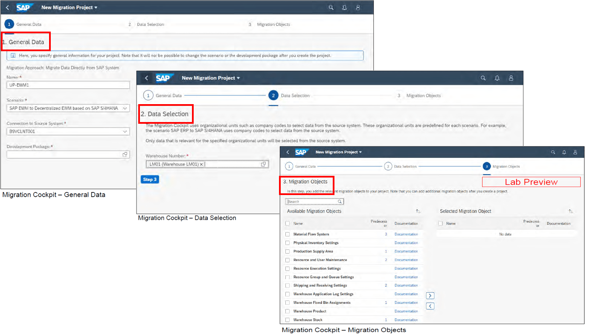
Task: Open user profile icon in General Data window
Action: 358,8
